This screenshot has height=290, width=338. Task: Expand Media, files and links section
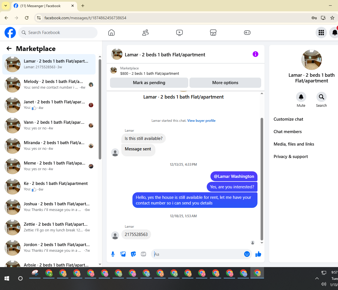(x=294, y=144)
